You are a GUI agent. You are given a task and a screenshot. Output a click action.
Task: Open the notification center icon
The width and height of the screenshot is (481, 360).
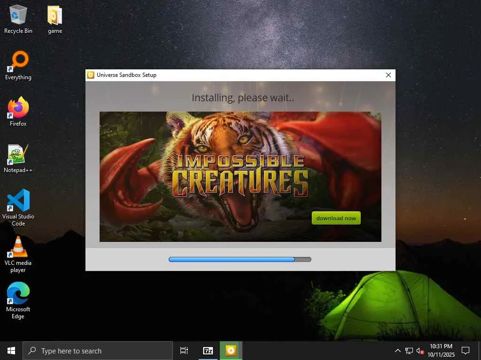465,351
